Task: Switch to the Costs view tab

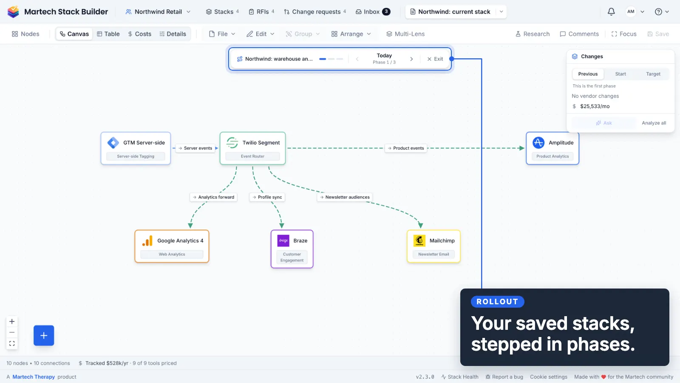Action: click(x=139, y=34)
